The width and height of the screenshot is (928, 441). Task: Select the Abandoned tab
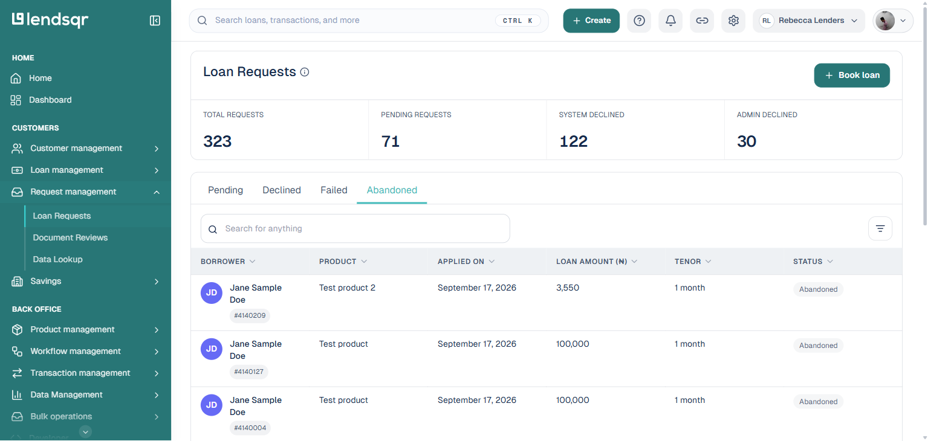click(x=392, y=190)
